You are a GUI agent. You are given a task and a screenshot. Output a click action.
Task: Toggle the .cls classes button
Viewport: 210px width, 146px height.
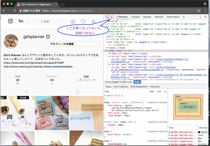159,92
